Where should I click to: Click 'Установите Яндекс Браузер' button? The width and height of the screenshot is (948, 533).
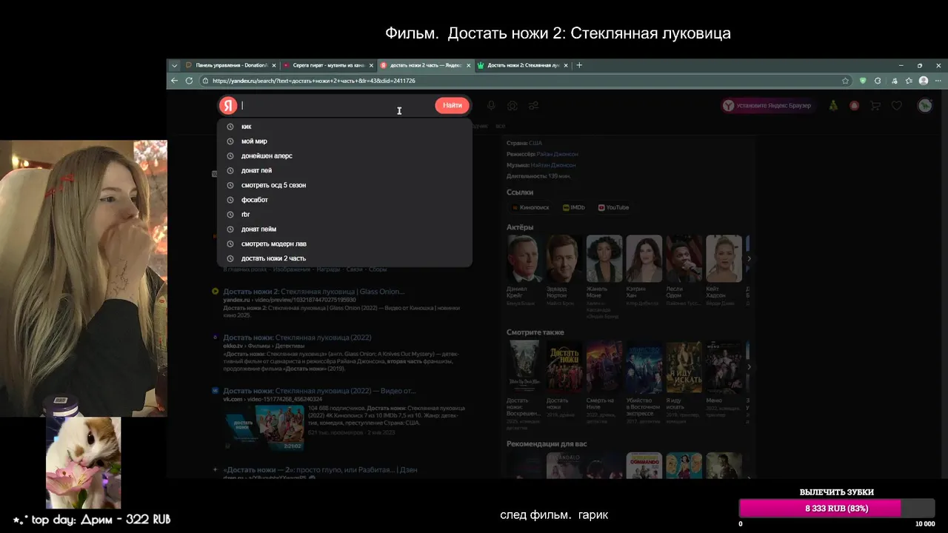768,106
